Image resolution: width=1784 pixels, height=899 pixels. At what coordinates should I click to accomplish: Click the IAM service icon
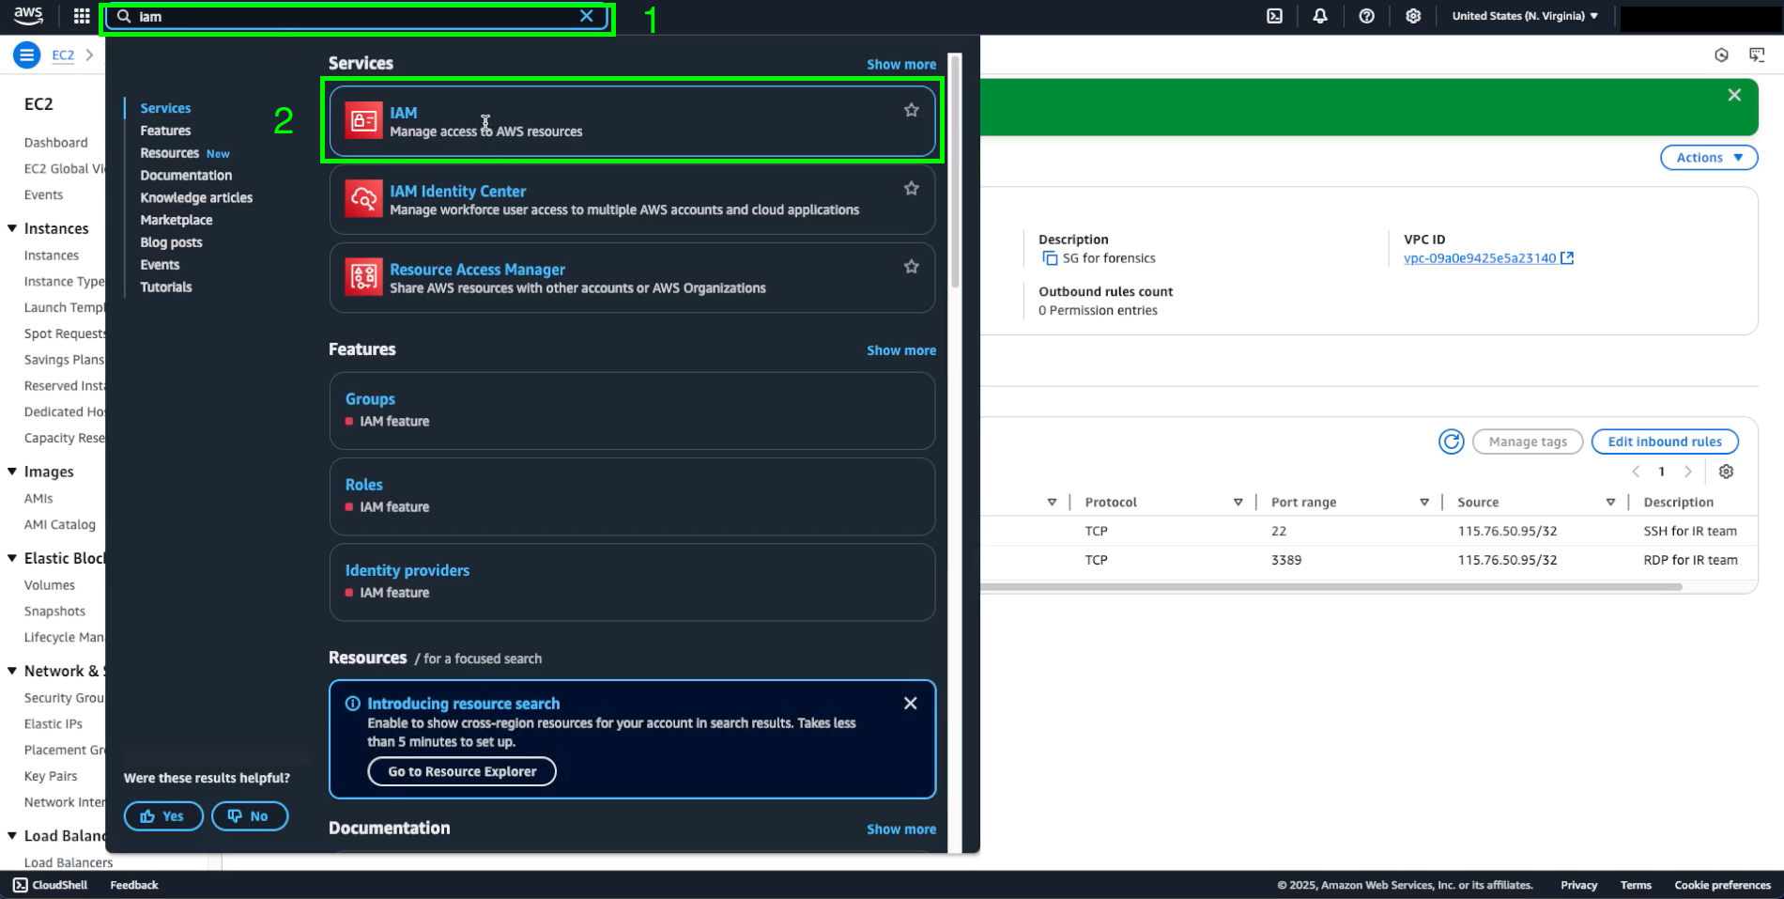363,121
